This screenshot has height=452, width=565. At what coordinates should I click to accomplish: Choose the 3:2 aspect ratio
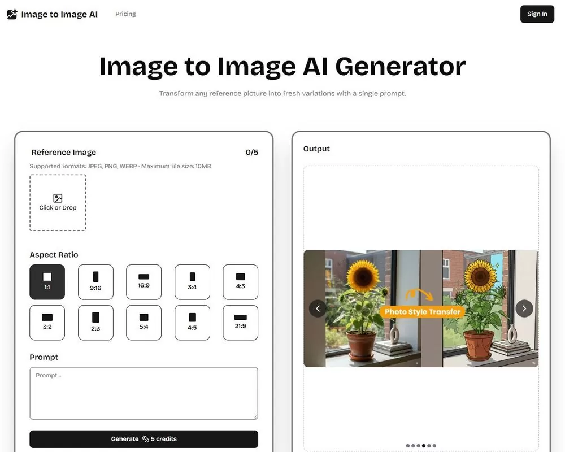point(47,323)
